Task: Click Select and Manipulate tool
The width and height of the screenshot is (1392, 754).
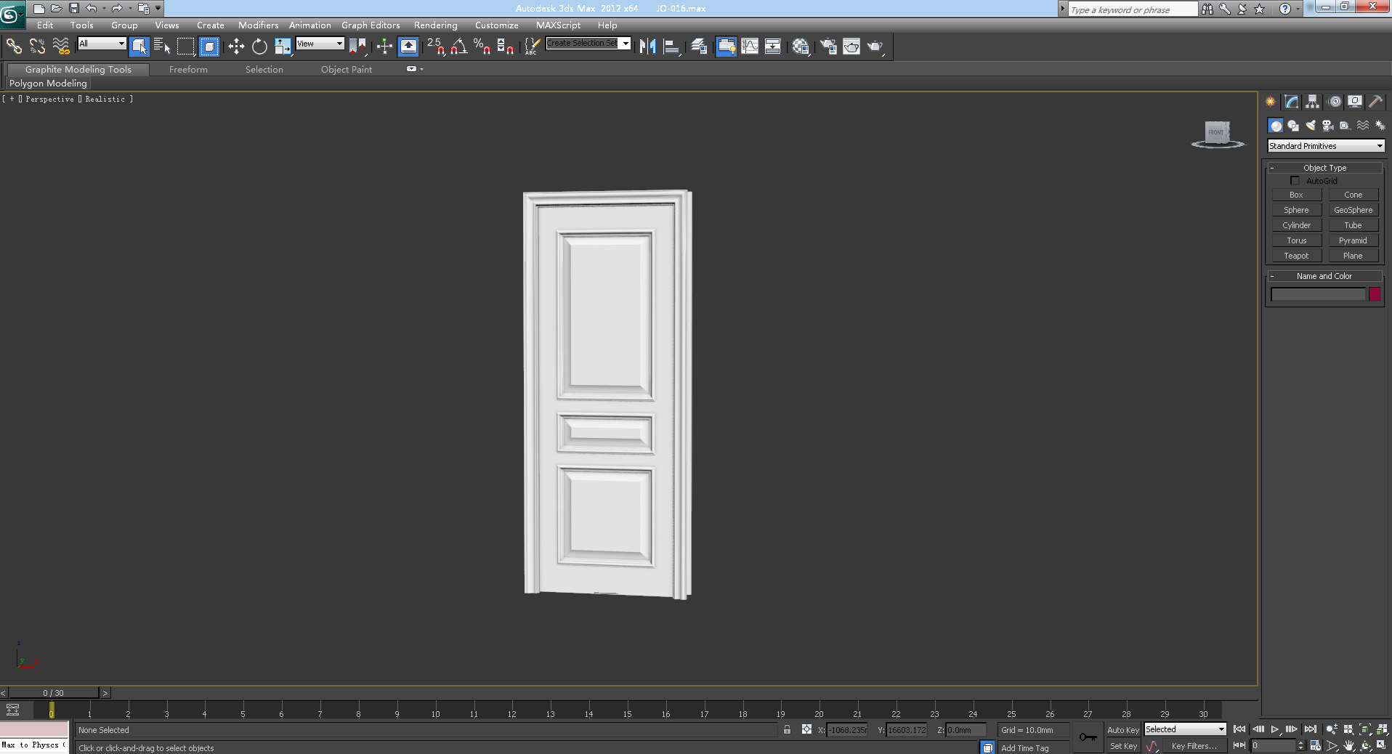Action: 384,46
